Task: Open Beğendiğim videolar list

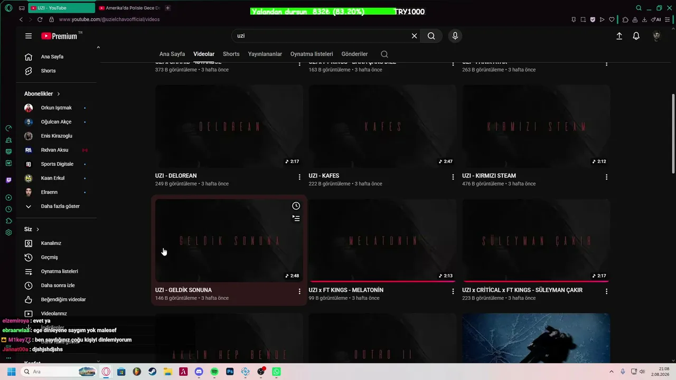Action: point(57,300)
